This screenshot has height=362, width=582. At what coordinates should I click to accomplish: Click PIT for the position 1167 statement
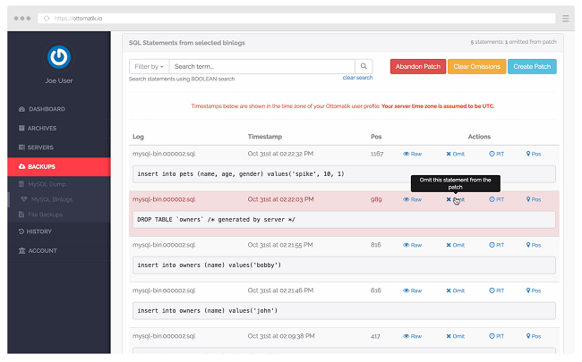497,154
